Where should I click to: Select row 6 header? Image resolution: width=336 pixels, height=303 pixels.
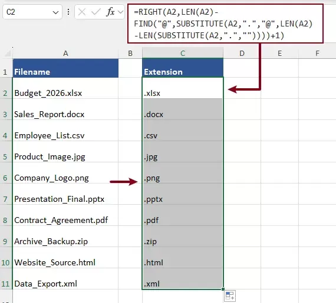click(6, 173)
